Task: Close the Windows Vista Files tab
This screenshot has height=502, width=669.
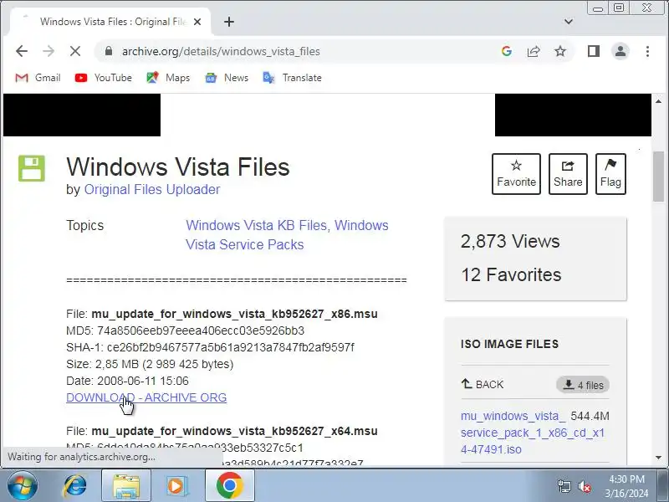Action: (197, 22)
